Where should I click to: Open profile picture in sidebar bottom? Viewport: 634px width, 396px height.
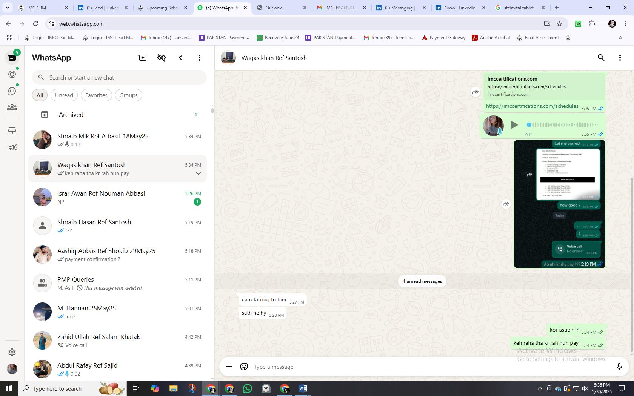12,368
